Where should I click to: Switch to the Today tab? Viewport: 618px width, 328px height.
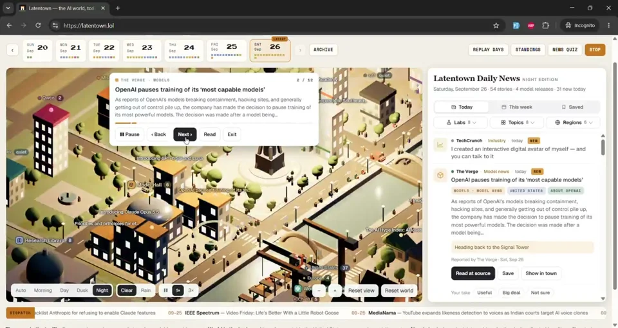click(x=462, y=107)
